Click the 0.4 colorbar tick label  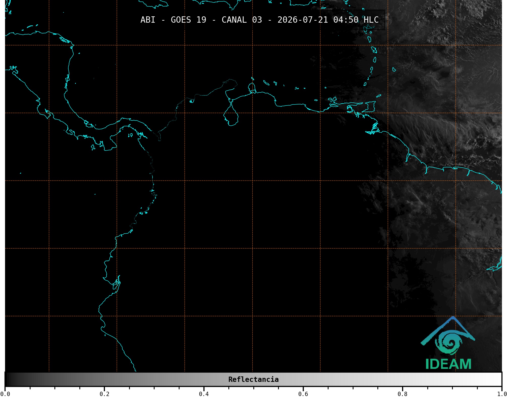coord(204,394)
